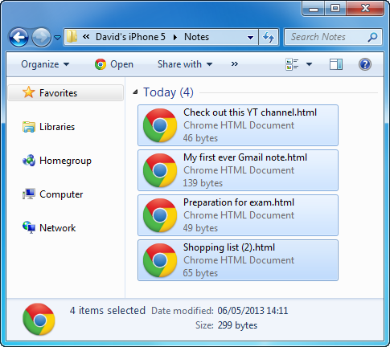
Task: Select Preparation for exam.html
Action: click(x=238, y=215)
